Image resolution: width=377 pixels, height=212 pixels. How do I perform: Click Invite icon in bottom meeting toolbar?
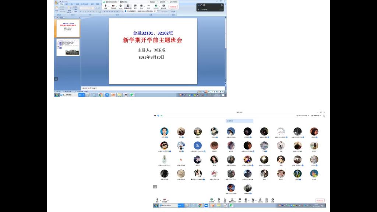(x=225, y=200)
